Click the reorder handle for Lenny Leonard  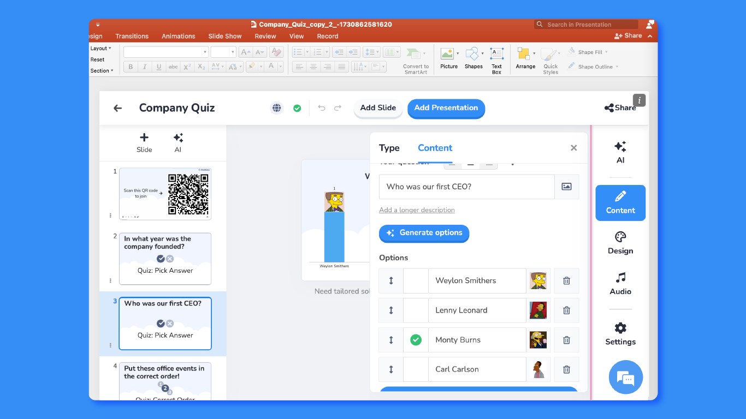coord(391,310)
